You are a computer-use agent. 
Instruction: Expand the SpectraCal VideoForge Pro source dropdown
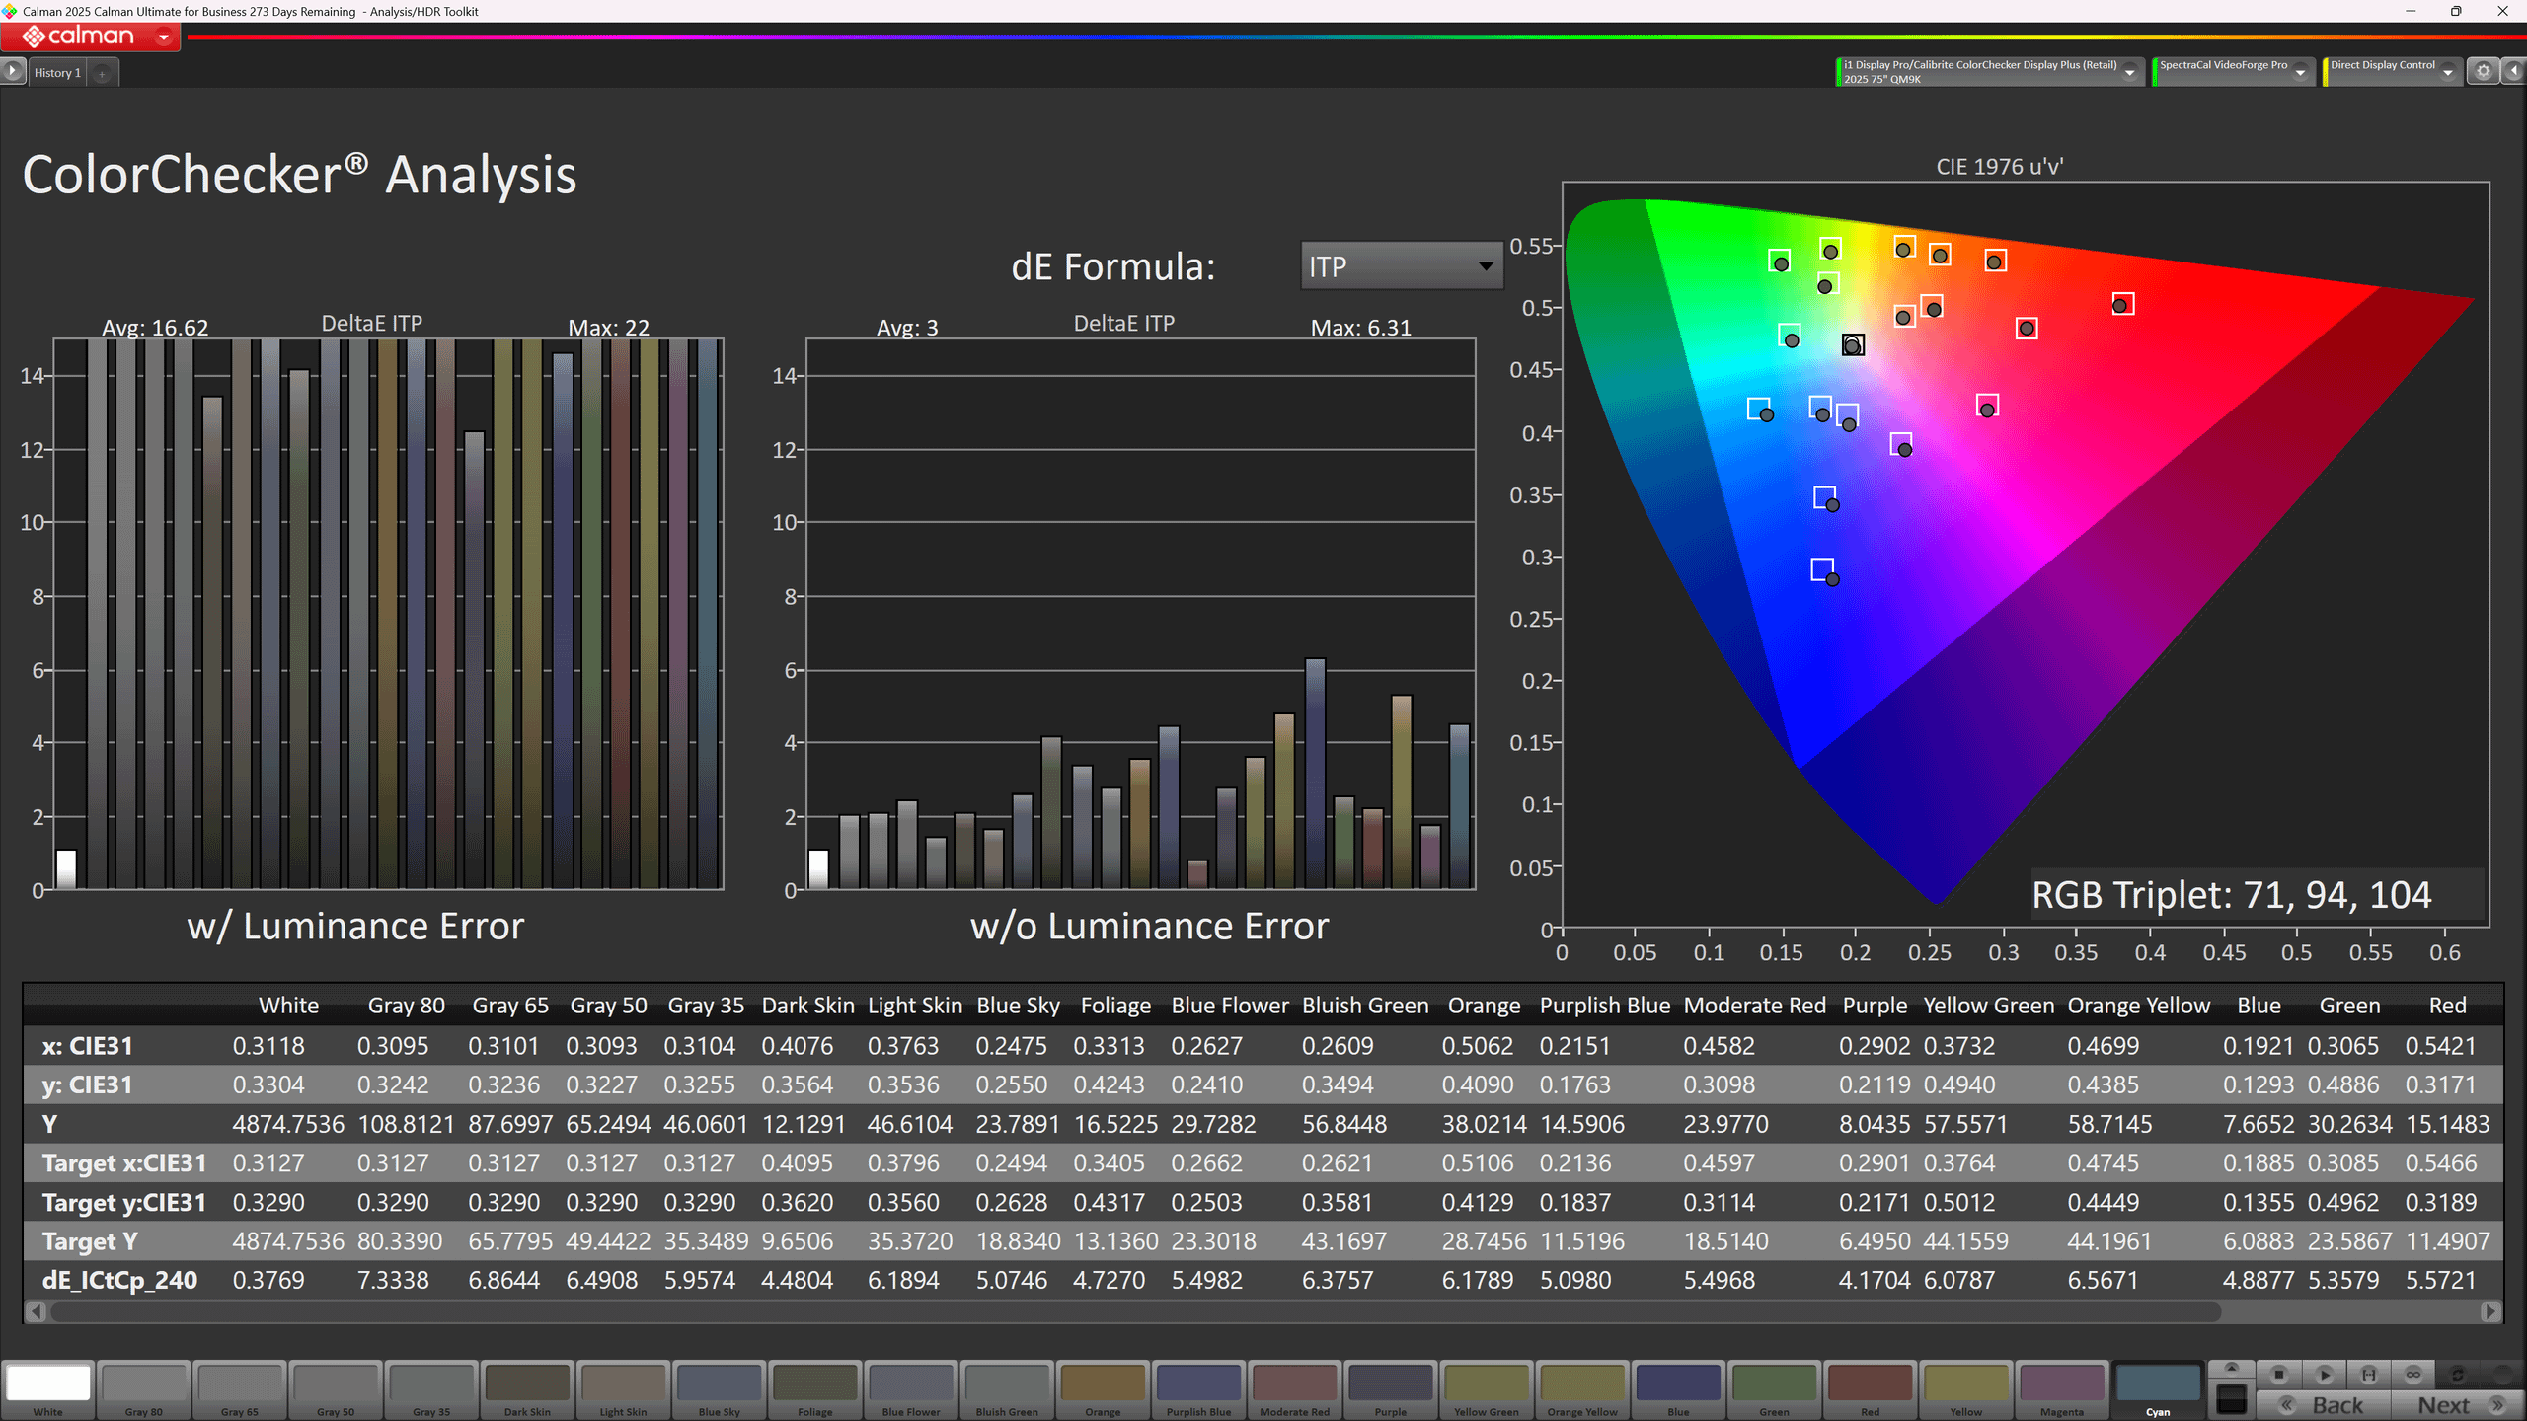2299,72
